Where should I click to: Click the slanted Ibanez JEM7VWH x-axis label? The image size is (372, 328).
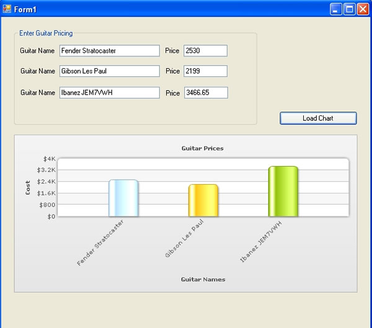tap(262, 242)
